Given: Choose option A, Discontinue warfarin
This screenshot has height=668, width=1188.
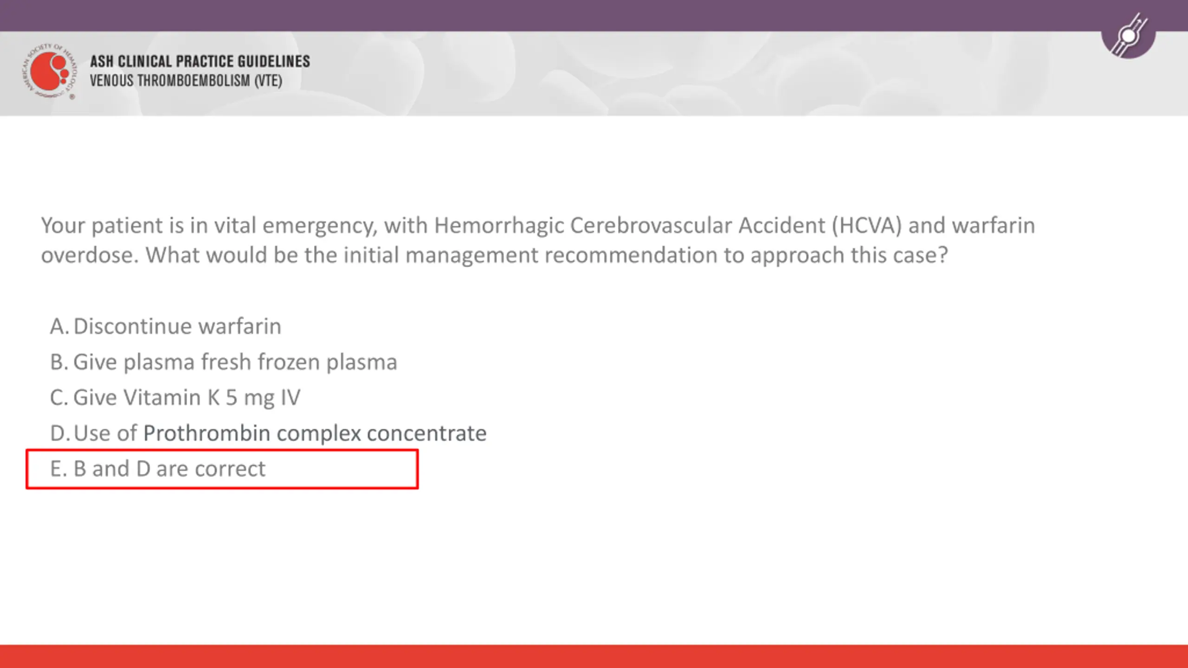Looking at the screenshot, I should coord(166,326).
